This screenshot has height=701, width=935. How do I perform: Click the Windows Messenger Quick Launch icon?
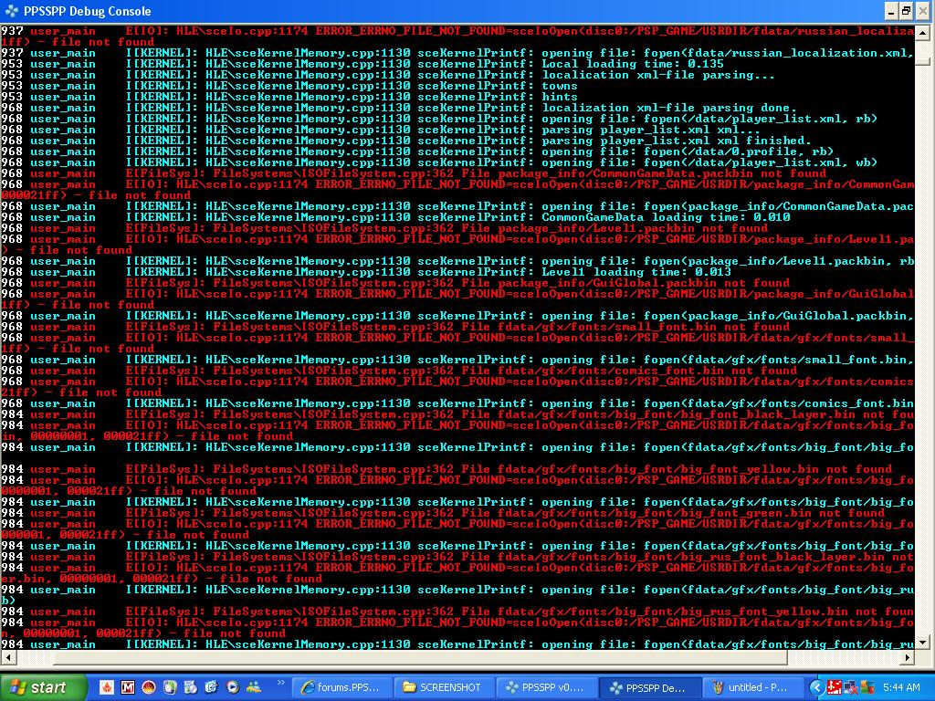click(x=253, y=687)
